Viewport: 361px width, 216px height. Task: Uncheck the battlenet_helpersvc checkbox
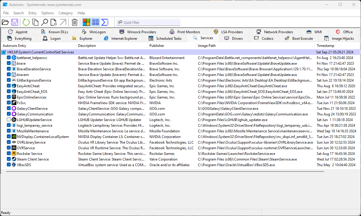click(9, 58)
